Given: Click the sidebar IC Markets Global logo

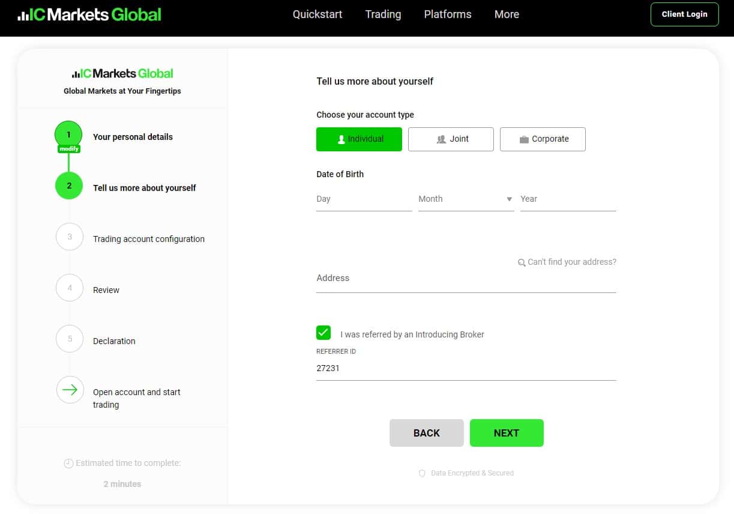Looking at the screenshot, I should (122, 73).
